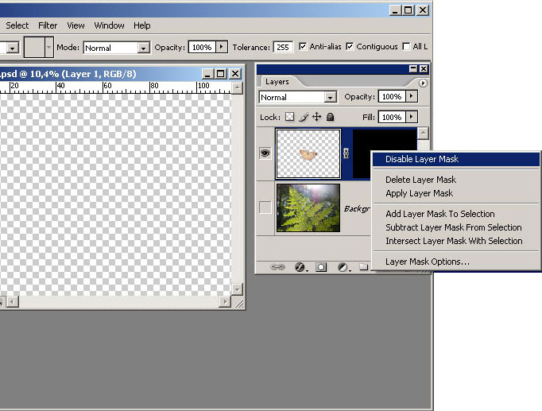Click Layers panel scrollbar up arrow
Viewport: 542px width, 411px height.
(423, 133)
